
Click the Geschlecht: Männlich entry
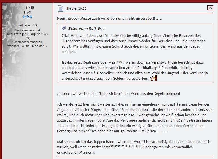pos(27,42)
